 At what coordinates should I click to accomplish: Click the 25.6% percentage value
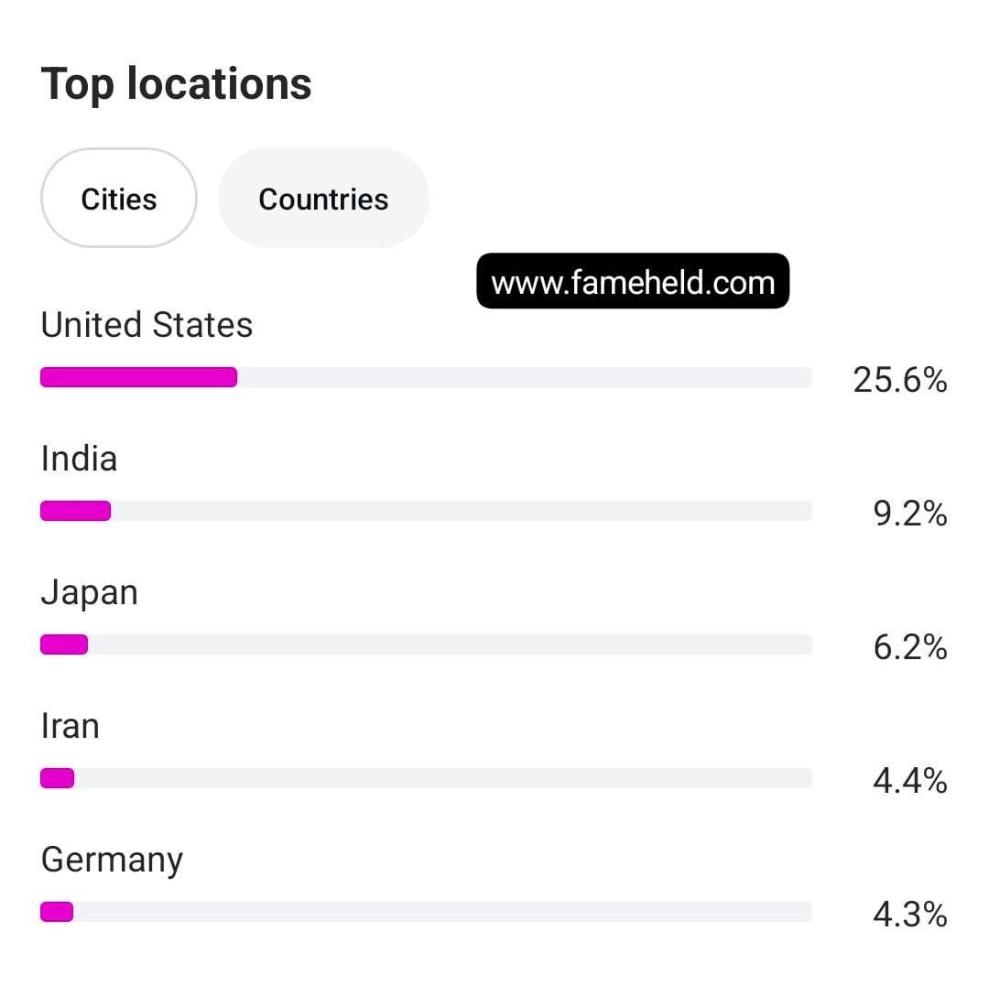(x=899, y=379)
